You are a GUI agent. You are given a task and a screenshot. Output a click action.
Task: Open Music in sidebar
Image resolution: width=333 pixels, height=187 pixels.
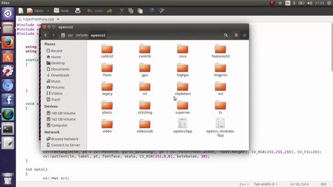tap(54, 81)
